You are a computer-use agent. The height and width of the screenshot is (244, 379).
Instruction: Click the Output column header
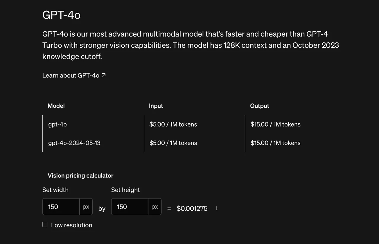pyautogui.click(x=260, y=106)
